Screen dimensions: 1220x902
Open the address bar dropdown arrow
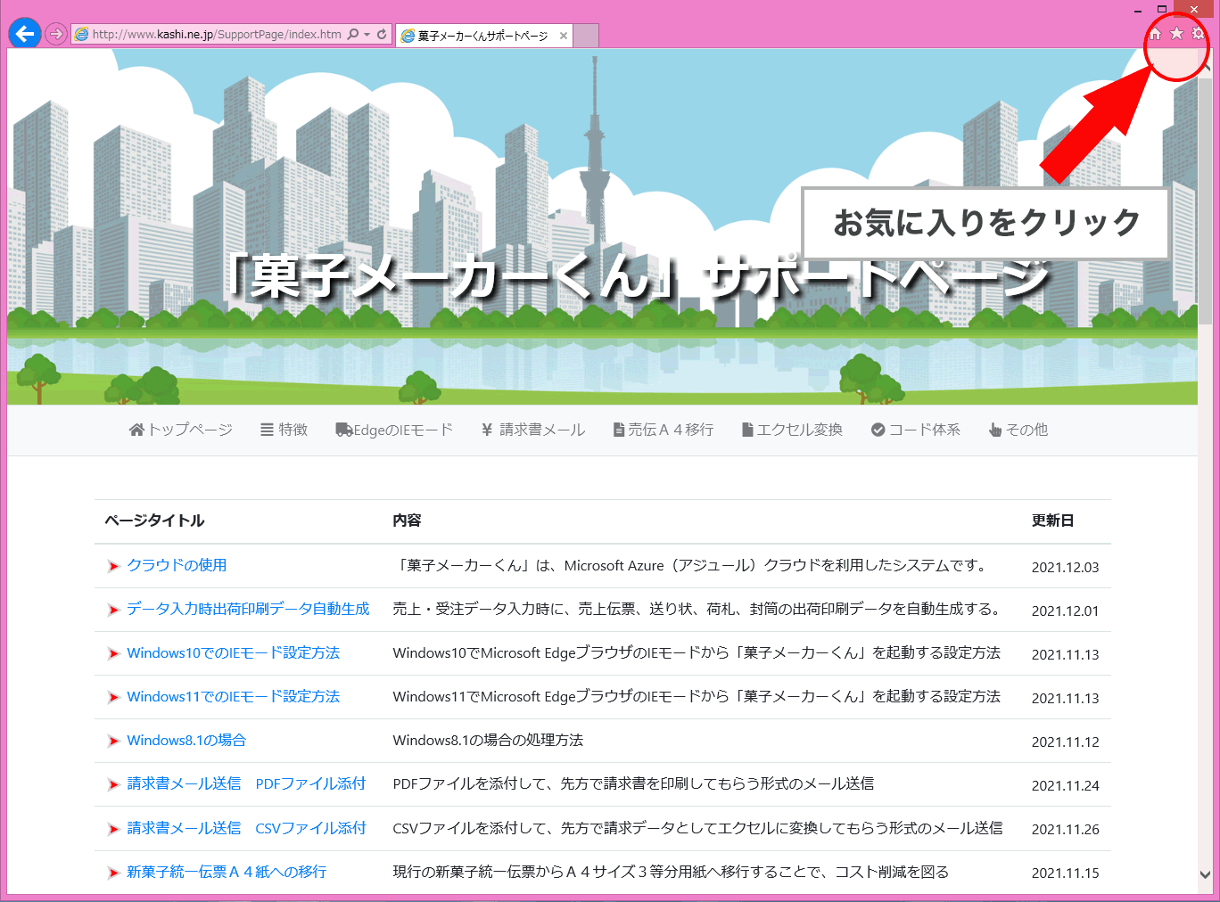coord(367,35)
